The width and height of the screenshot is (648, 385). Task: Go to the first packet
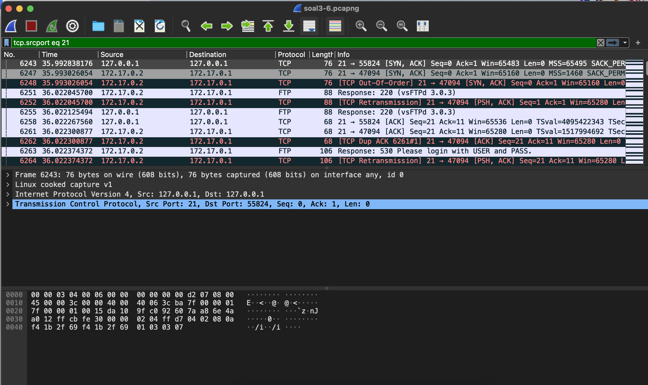click(268, 26)
